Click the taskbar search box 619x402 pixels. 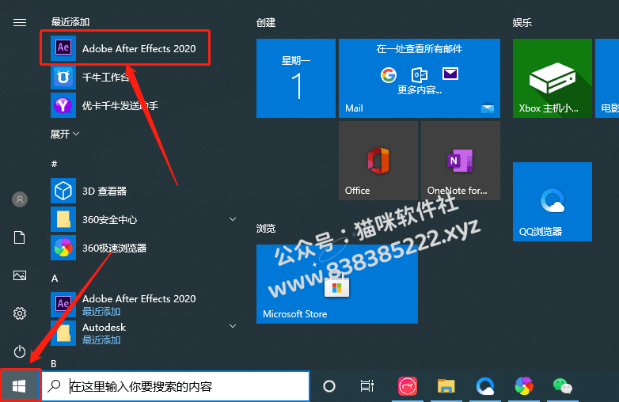tap(176, 386)
